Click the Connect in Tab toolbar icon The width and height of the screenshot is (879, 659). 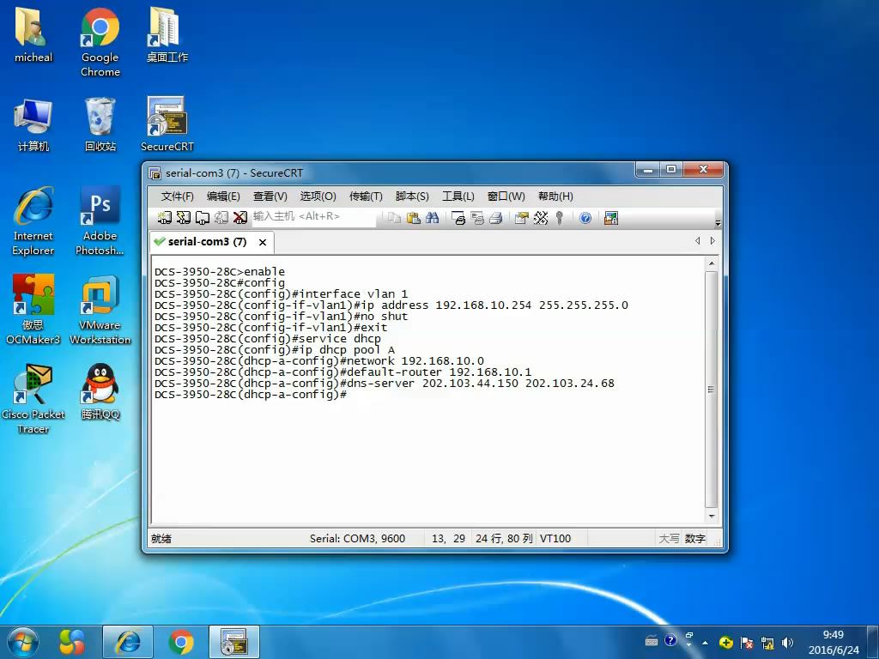[203, 218]
